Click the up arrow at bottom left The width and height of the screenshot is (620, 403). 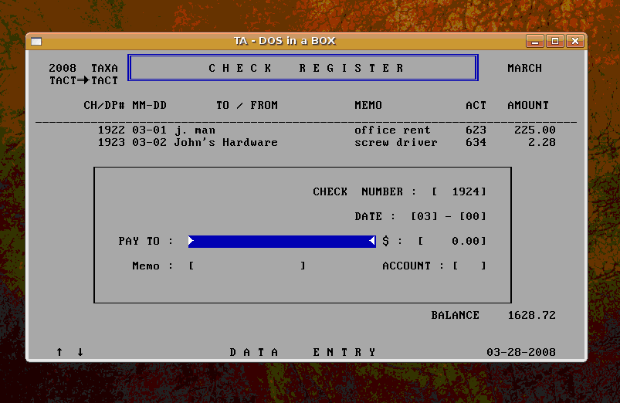pos(59,352)
